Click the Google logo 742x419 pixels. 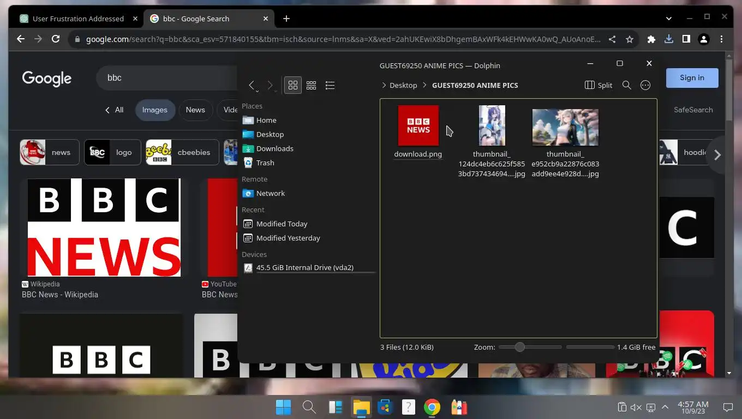click(47, 79)
